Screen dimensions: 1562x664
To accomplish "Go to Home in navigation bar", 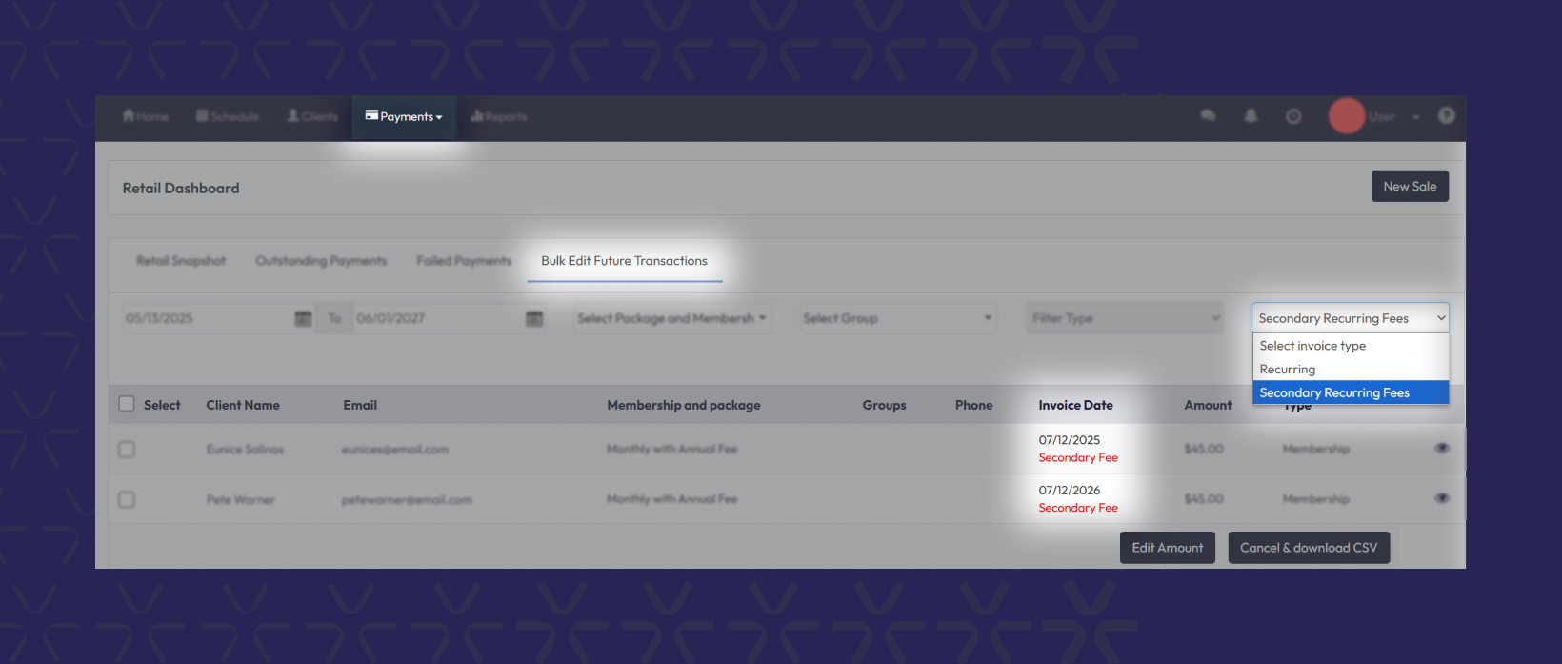I will (146, 116).
